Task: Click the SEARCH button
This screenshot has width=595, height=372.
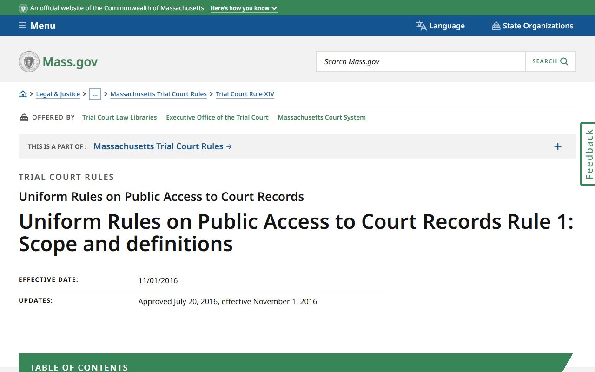Action: click(x=550, y=61)
